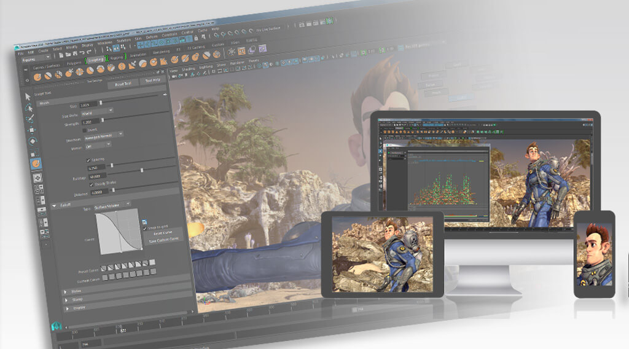This screenshot has width=629, height=349.
Task: Select the first Custom Curves slot
Action: 105,276
